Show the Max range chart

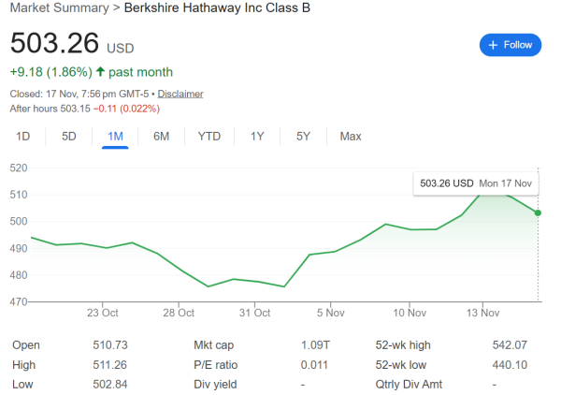click(x=351, y=137)
